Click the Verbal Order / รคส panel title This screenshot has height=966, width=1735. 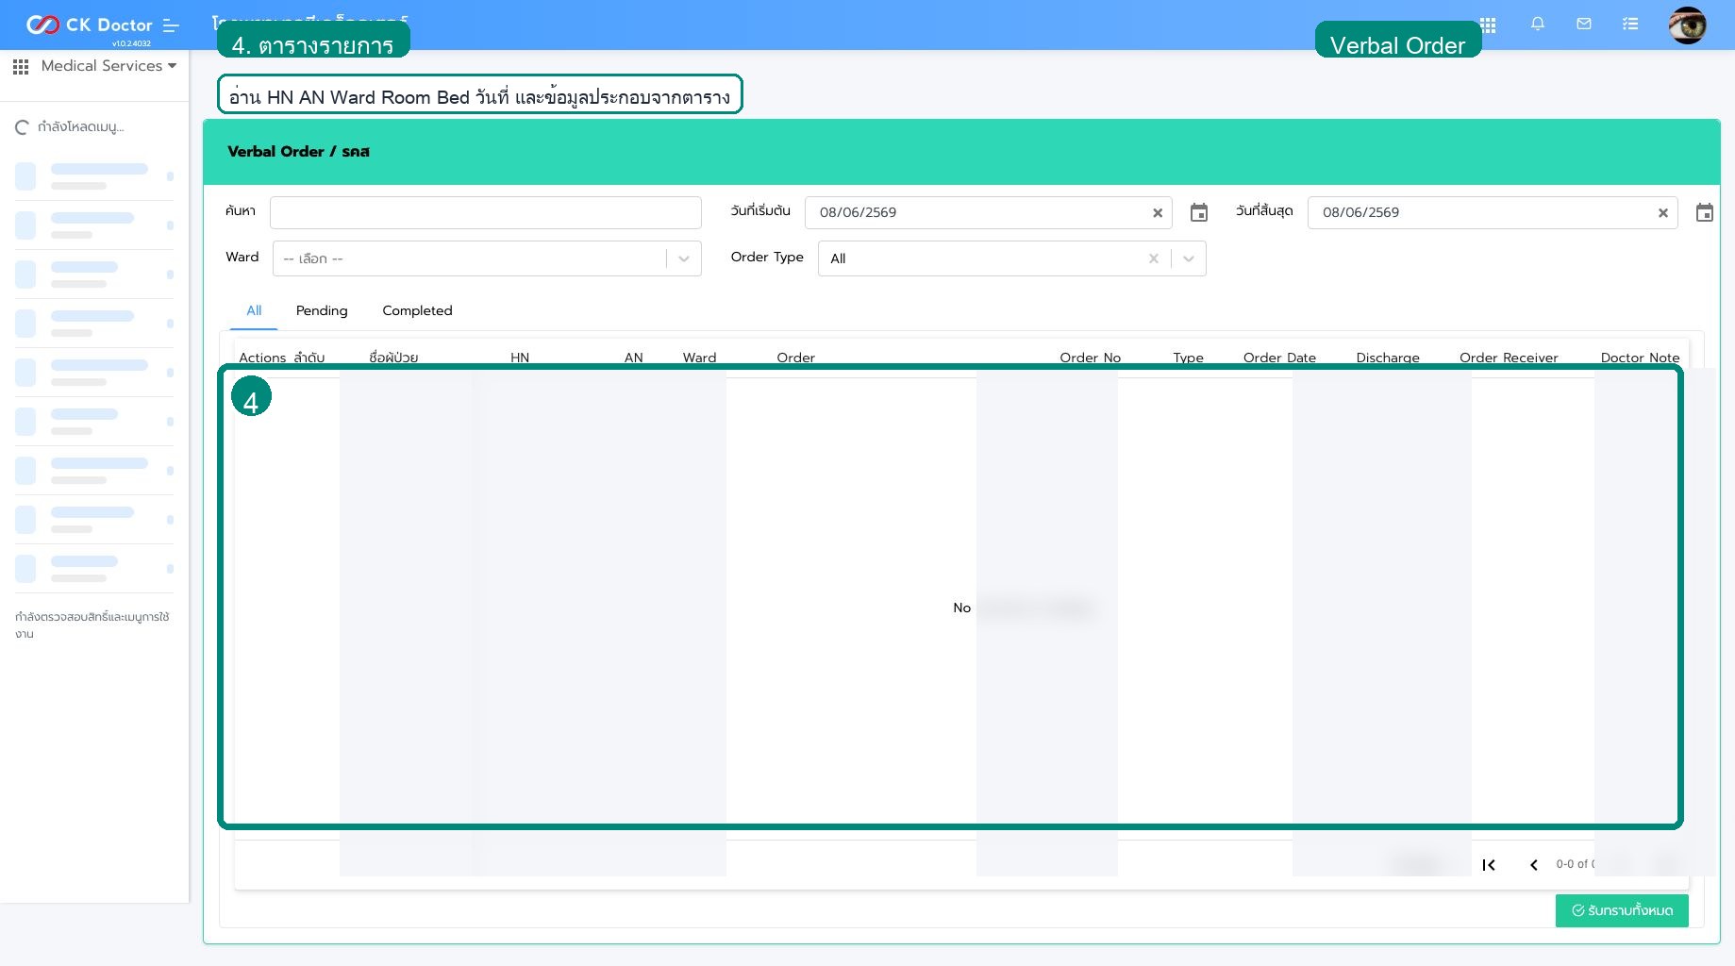298,151
